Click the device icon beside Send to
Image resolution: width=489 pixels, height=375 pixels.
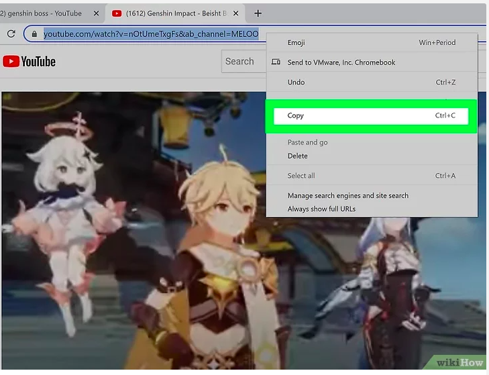276,62
